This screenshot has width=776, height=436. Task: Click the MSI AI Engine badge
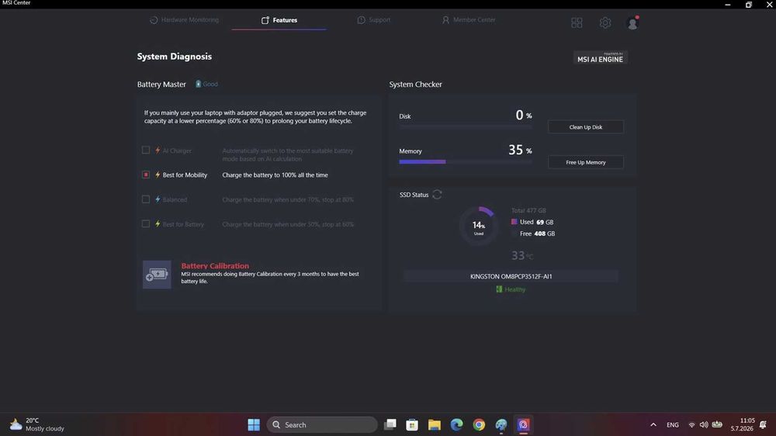[601, 57]
